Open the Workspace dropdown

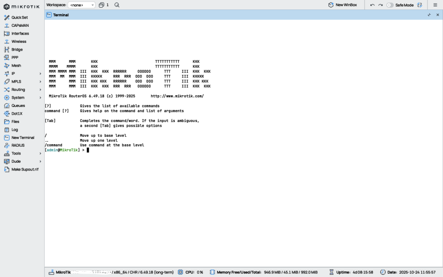pos(81,5)
